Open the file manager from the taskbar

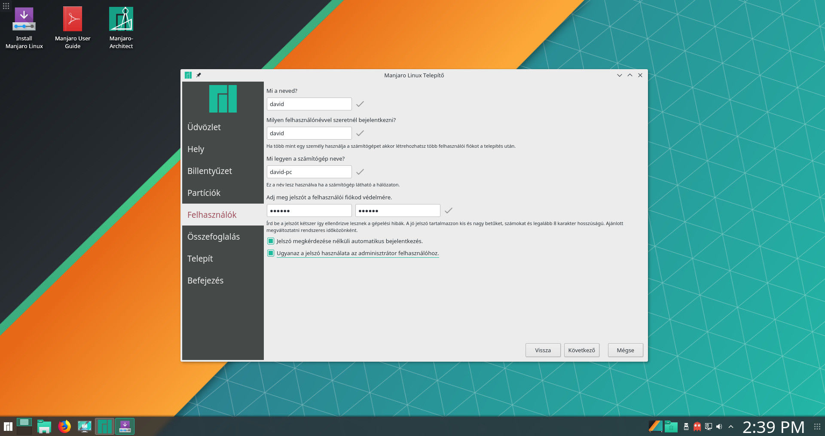44,427
